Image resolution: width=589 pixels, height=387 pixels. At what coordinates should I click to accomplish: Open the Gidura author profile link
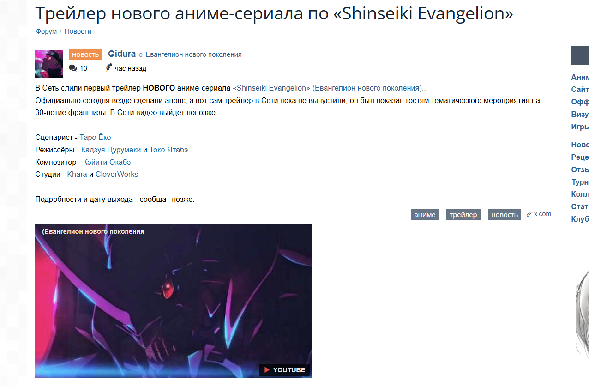tap(122, 54)
